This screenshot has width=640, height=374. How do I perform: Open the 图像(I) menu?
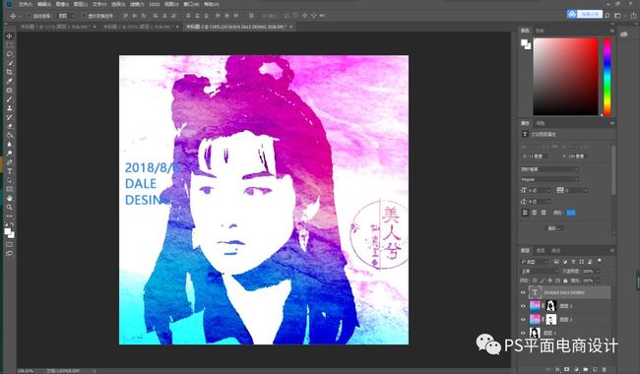tap(62, 4)
